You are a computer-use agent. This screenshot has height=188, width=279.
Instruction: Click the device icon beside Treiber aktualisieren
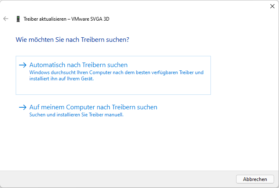(x=18, y=19)
